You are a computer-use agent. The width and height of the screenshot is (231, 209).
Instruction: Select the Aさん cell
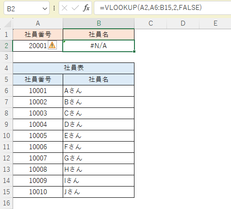point(98,91)
